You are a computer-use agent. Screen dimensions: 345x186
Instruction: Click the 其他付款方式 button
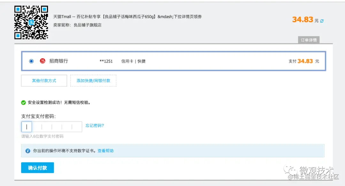coord(44,81)
